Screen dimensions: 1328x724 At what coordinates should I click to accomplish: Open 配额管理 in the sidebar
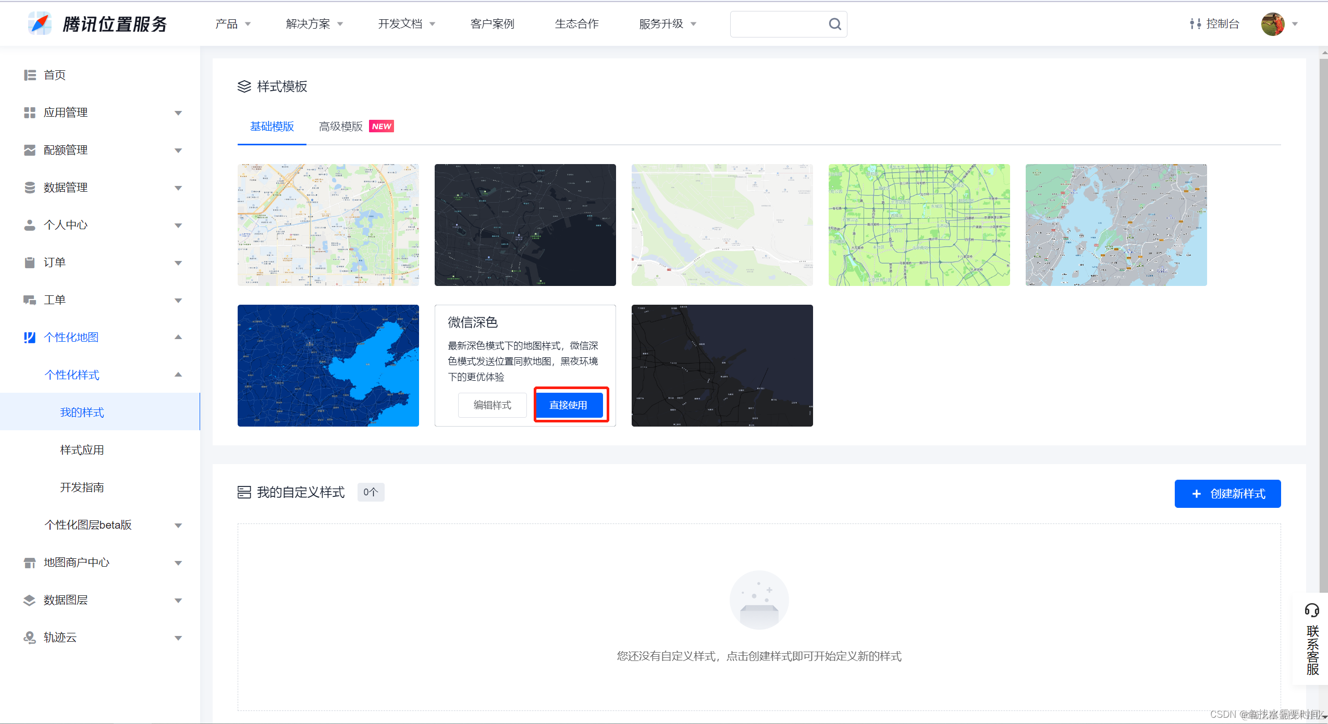30,150
